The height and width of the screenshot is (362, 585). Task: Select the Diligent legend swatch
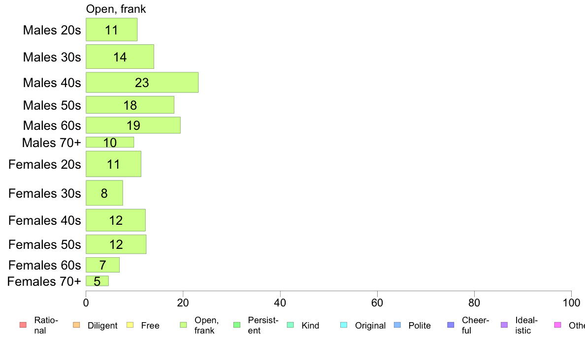tap(76, 325)
